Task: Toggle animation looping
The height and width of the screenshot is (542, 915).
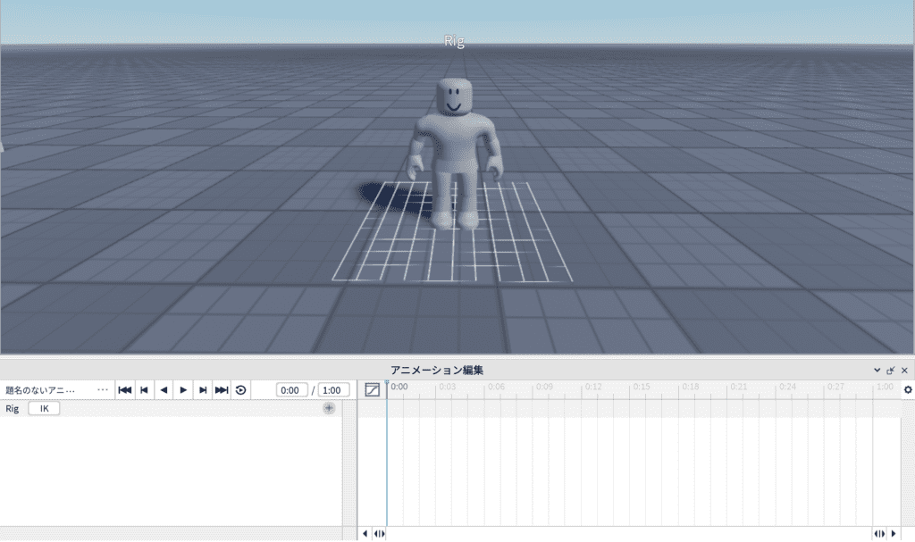Action: pyautogui.click(x=241, y=390)
